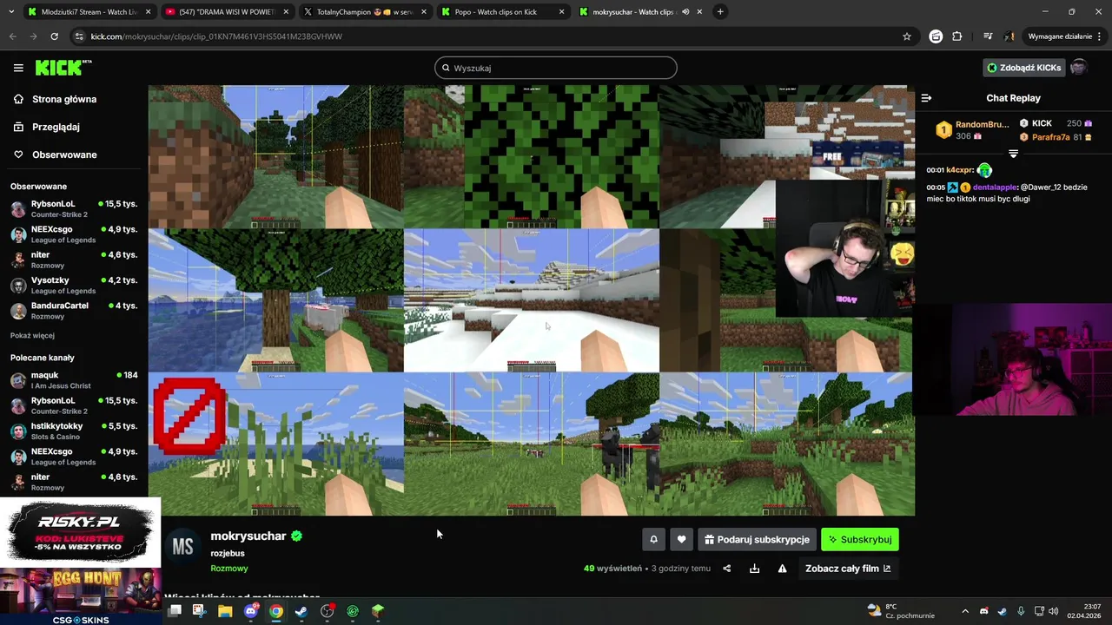Open Discord from the taskbar

[251, 611]
